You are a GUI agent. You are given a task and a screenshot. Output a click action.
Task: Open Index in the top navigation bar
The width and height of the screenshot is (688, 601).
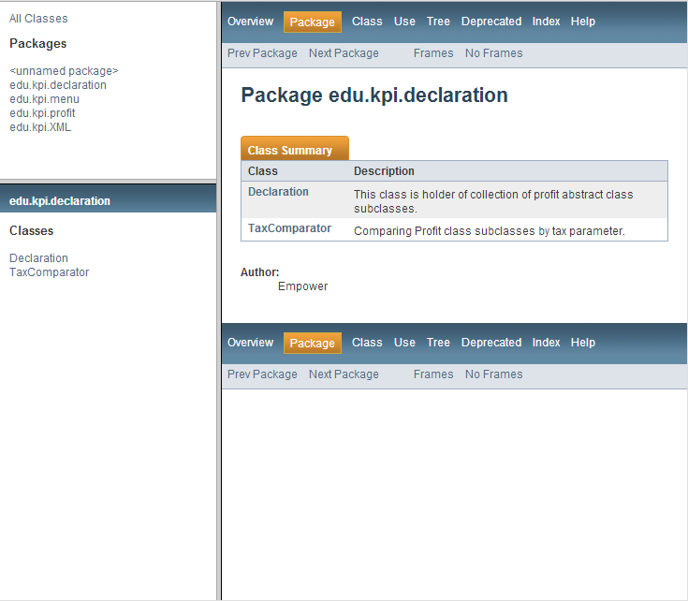point(547,22)
